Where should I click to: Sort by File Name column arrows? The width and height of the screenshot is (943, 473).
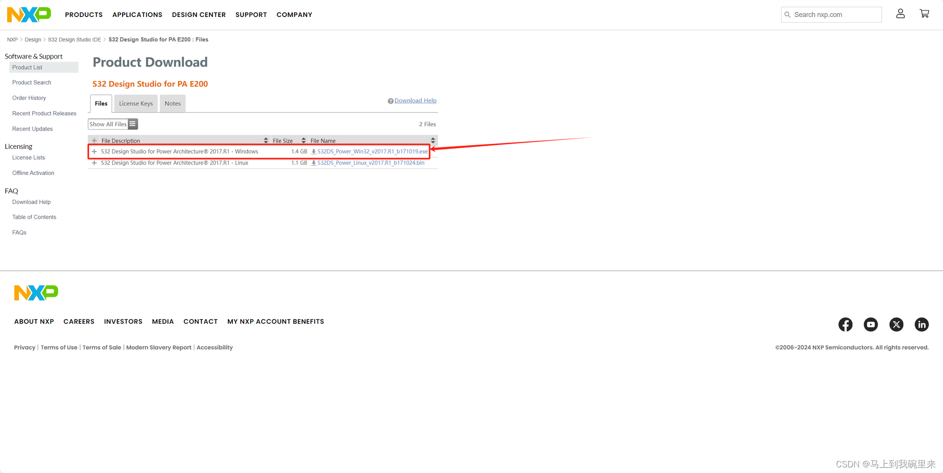pyautogui.click(x=433, y=140)
